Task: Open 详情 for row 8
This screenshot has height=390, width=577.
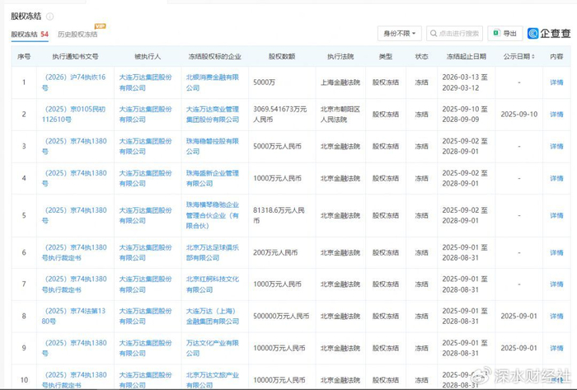Action: [x=556, y=317]
